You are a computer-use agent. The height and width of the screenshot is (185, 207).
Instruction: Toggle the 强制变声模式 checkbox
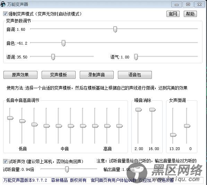tap(5, 14)
